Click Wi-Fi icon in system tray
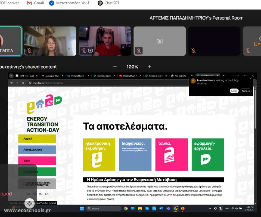Screen dimensions: 261x217 coord(233,209)
